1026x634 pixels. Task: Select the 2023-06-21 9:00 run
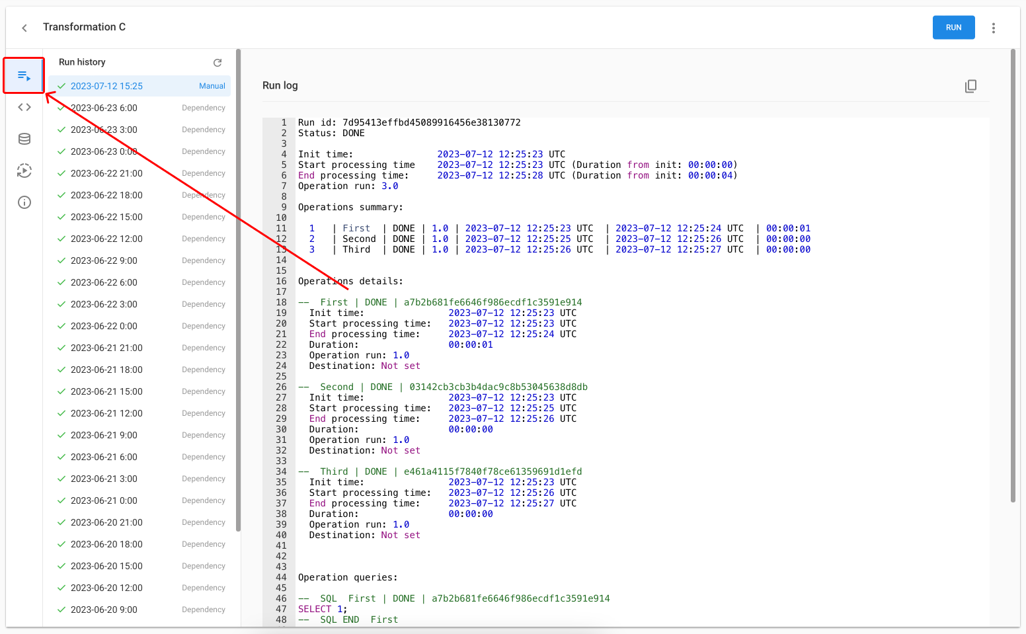pyautogui.click(x=139, y=435)
